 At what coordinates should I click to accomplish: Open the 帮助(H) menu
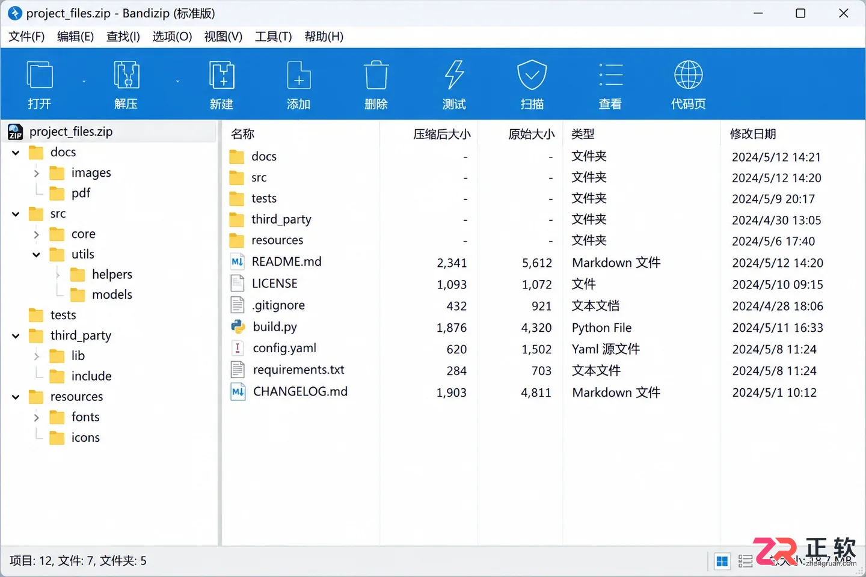(324, 37)
